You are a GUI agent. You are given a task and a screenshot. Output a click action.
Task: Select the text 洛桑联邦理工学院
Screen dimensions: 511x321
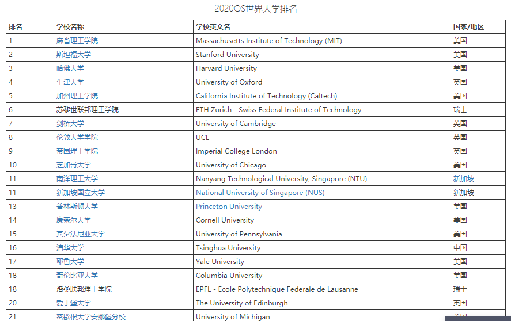pos(84,289)
